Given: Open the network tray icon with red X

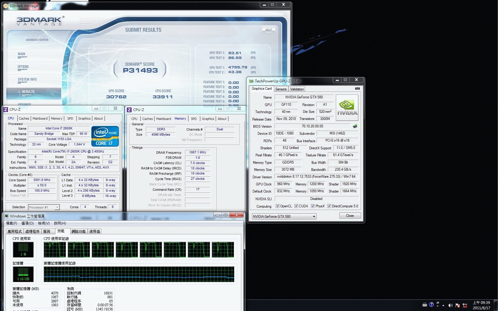Looking at the screenshot, I should [465, 305].
